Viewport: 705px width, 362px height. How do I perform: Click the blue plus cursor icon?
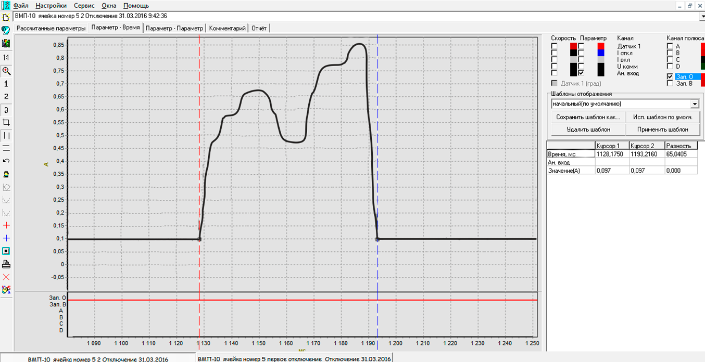pos(6,238)
